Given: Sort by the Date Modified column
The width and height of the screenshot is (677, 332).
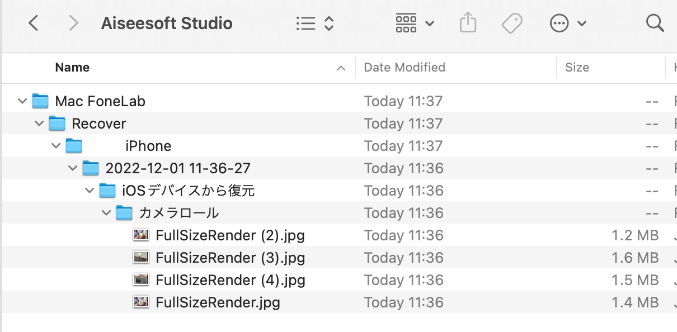Looking at the screenshot, I should click(405, 68).
